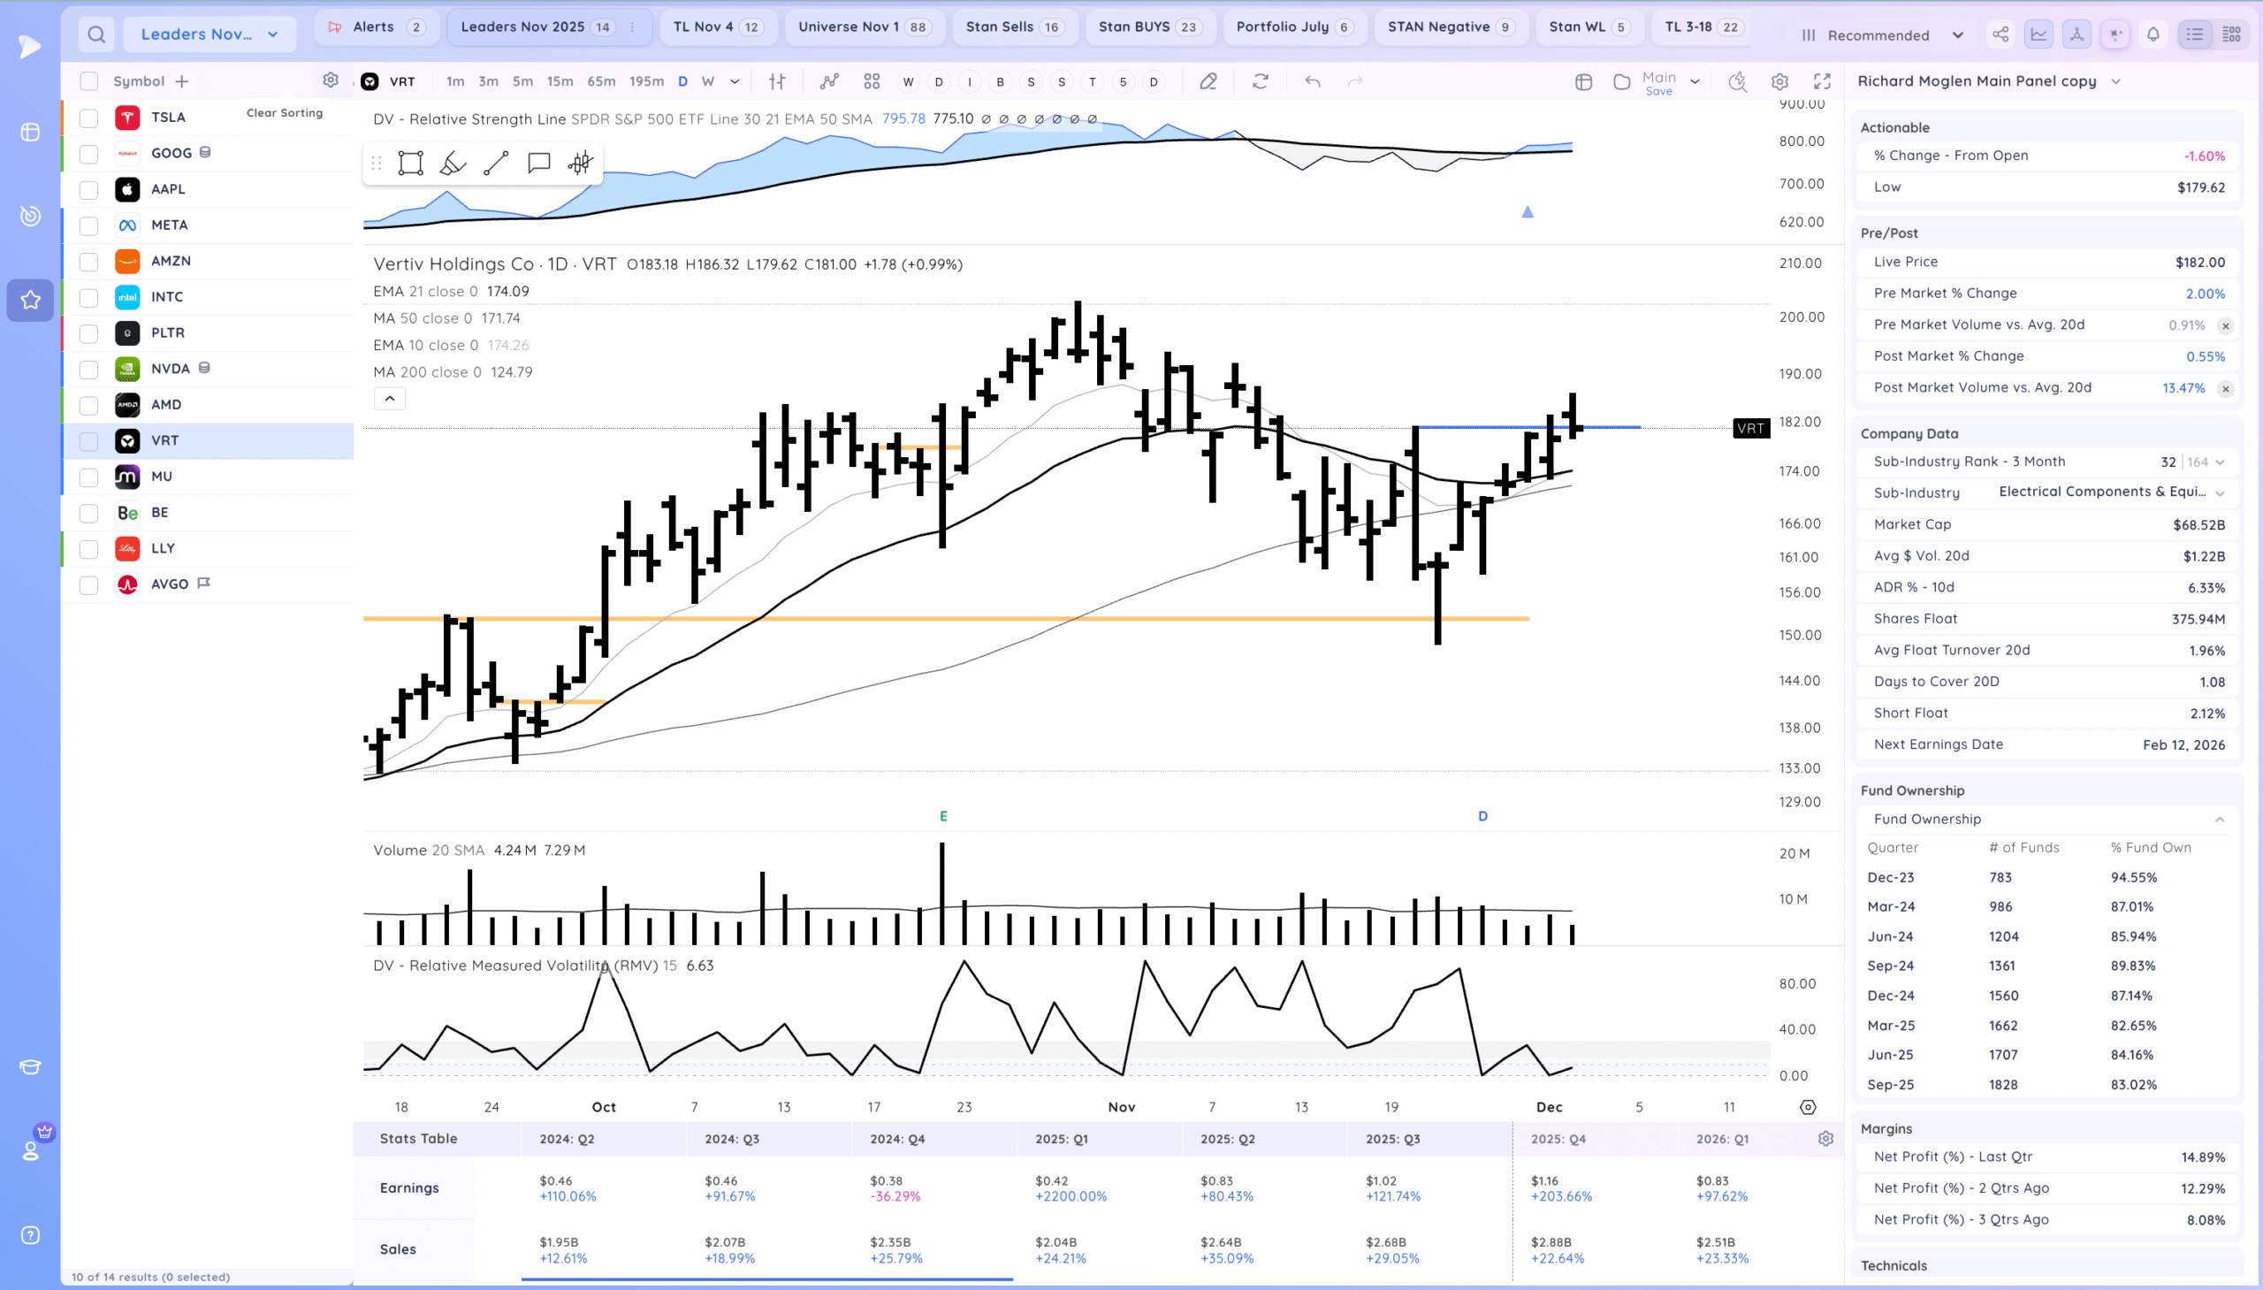Check the TSLA row checkbox
Screen dimensions: 2263x1290
pyautogui.click(x=88, y=118)
